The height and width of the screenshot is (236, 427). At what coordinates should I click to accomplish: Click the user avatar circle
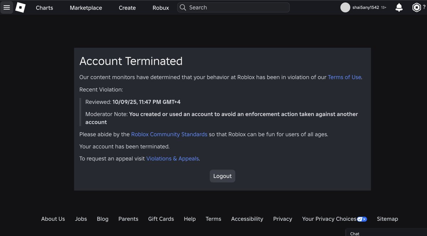click(345, 7)
